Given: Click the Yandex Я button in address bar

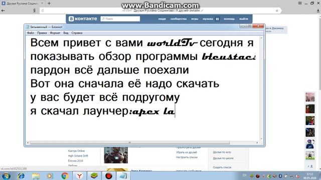Looking at the screenshot, I should tap(35, 10).
